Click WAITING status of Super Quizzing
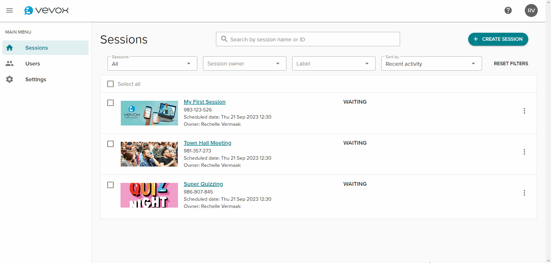Screen dimensions: 551x263 click(x=355, y=184)
